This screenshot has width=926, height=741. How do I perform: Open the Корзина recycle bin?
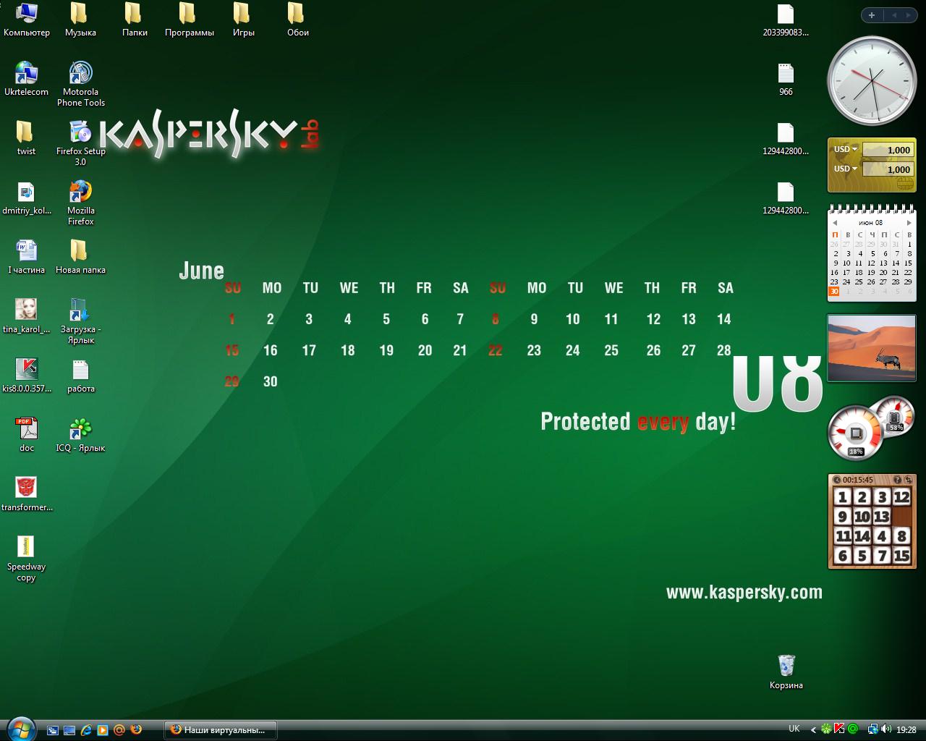point(786,672)
